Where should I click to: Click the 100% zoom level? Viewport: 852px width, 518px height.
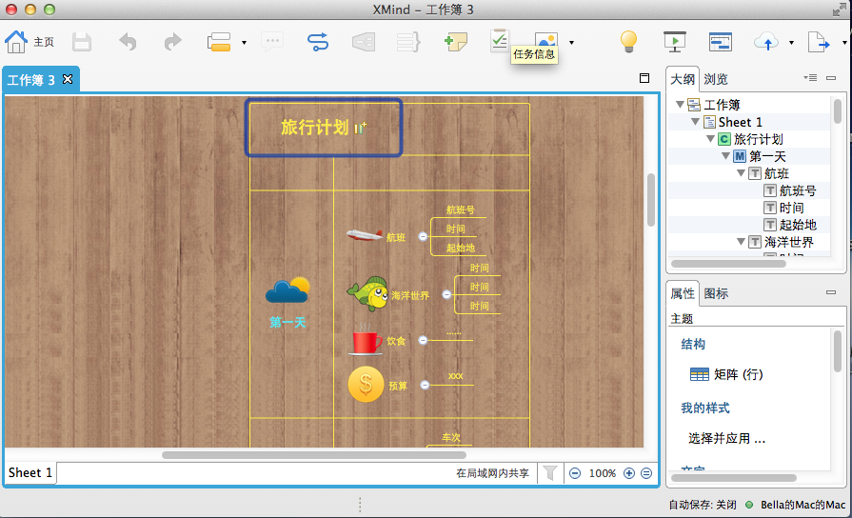603,473
